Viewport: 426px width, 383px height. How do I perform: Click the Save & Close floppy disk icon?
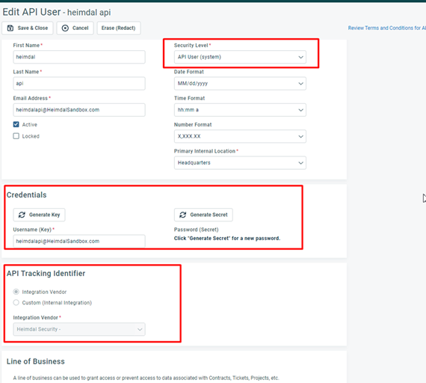10,28
